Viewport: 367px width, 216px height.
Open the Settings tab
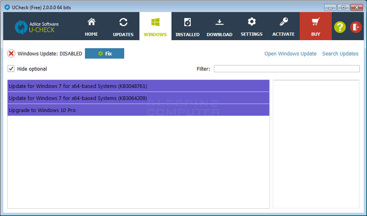(x=251, y=26)
